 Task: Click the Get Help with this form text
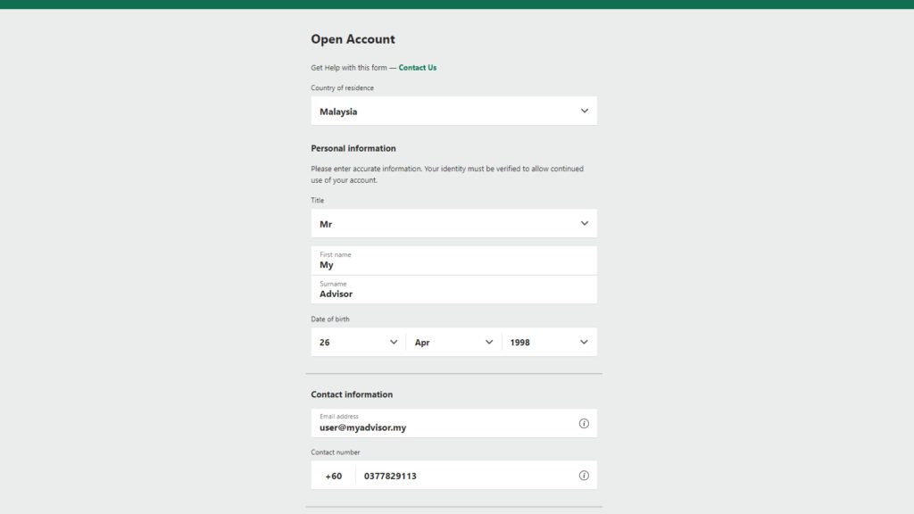click(349, 68)
